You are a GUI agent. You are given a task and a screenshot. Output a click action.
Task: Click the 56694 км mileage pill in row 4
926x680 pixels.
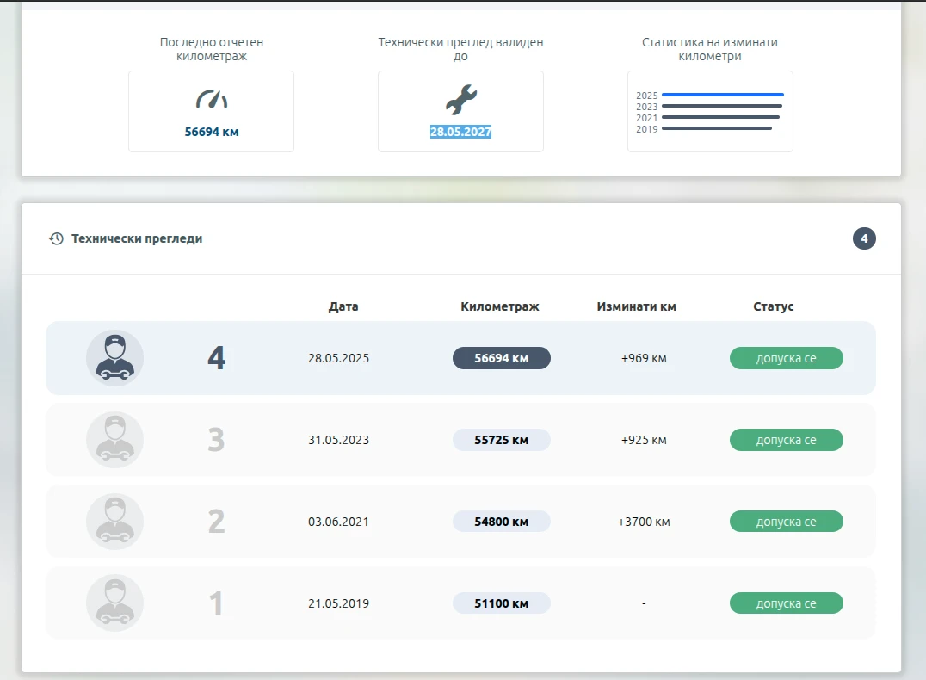pos(502,358)
